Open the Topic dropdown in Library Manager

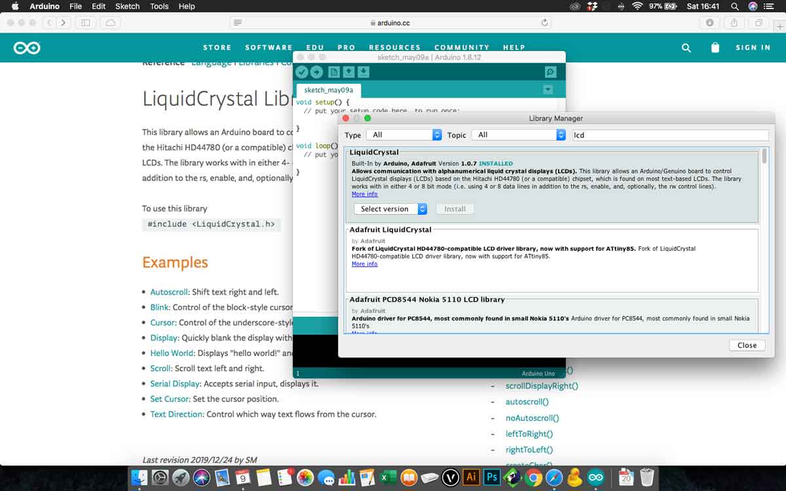point(518,135)
